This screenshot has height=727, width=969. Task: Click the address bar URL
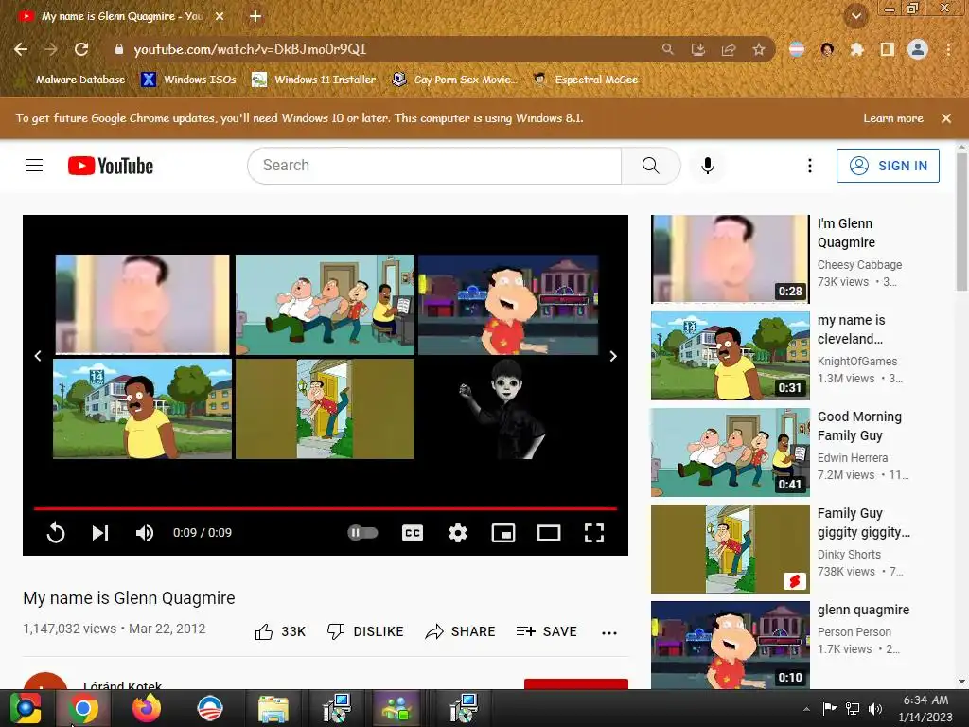point(250,49)
